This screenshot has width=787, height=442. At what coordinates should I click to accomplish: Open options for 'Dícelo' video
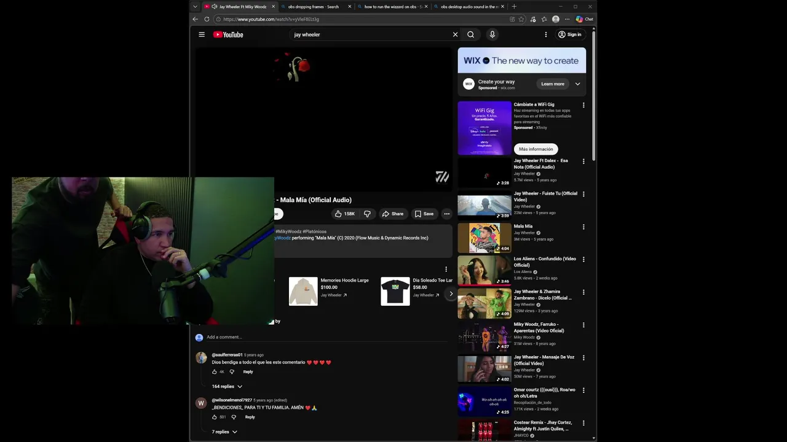coord(583,292)
